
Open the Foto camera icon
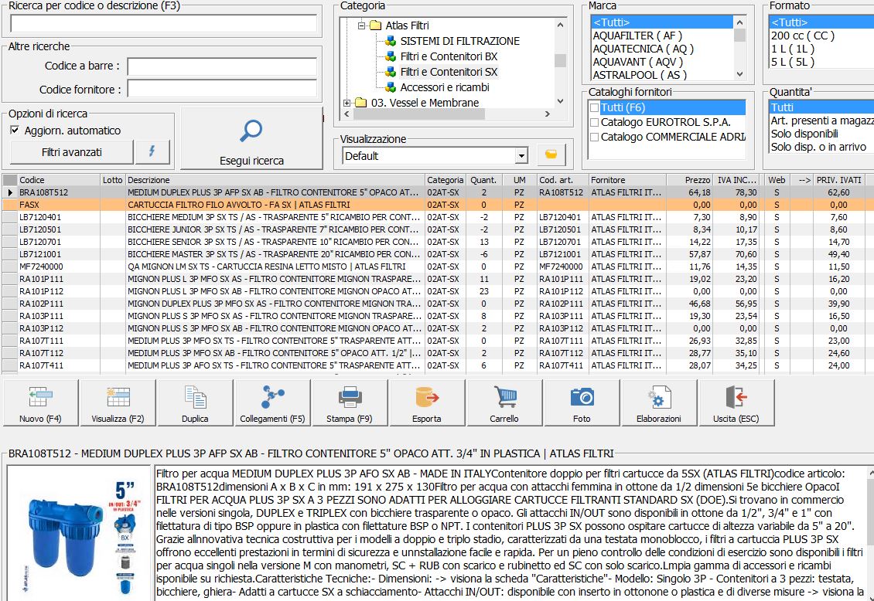click(x=582, y=402)
